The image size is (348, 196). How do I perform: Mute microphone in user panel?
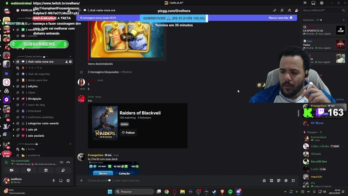click(x=54, y=180)
